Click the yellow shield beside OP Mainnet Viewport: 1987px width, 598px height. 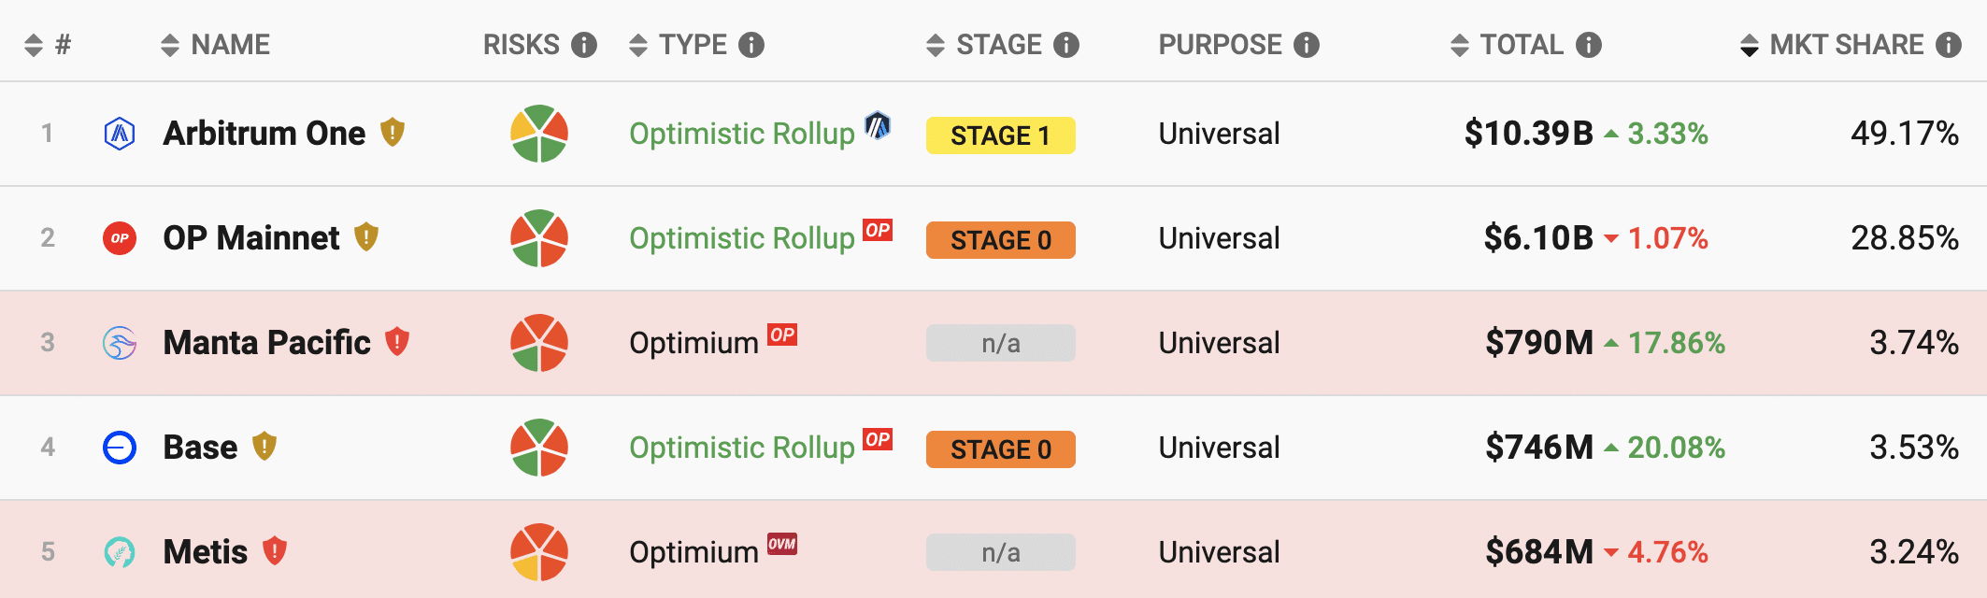(366, 236)
